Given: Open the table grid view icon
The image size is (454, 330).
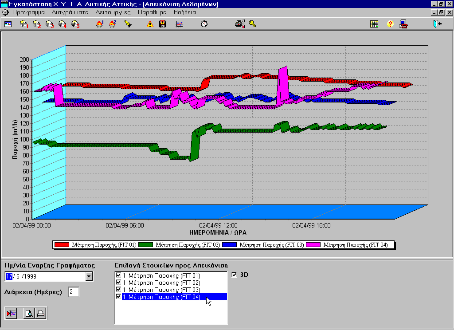Looking at the screenshot, I should click(x=374, y=24).
